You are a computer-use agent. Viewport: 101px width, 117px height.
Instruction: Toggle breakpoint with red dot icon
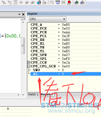pos(69,2)
